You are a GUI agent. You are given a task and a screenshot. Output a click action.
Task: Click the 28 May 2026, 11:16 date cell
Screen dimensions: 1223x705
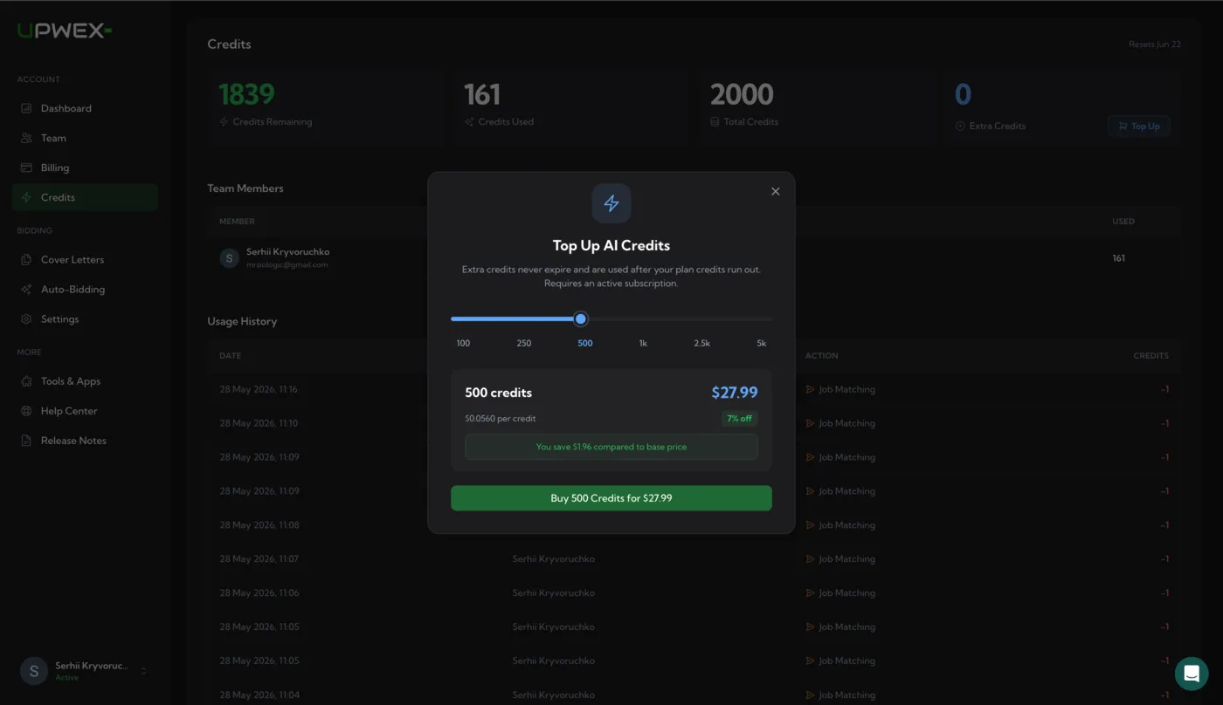(259, 389)
